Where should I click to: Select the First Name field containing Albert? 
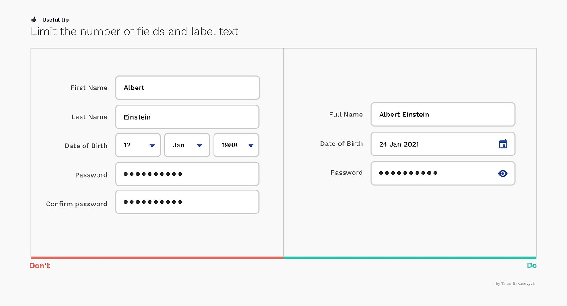pos(187,87)
